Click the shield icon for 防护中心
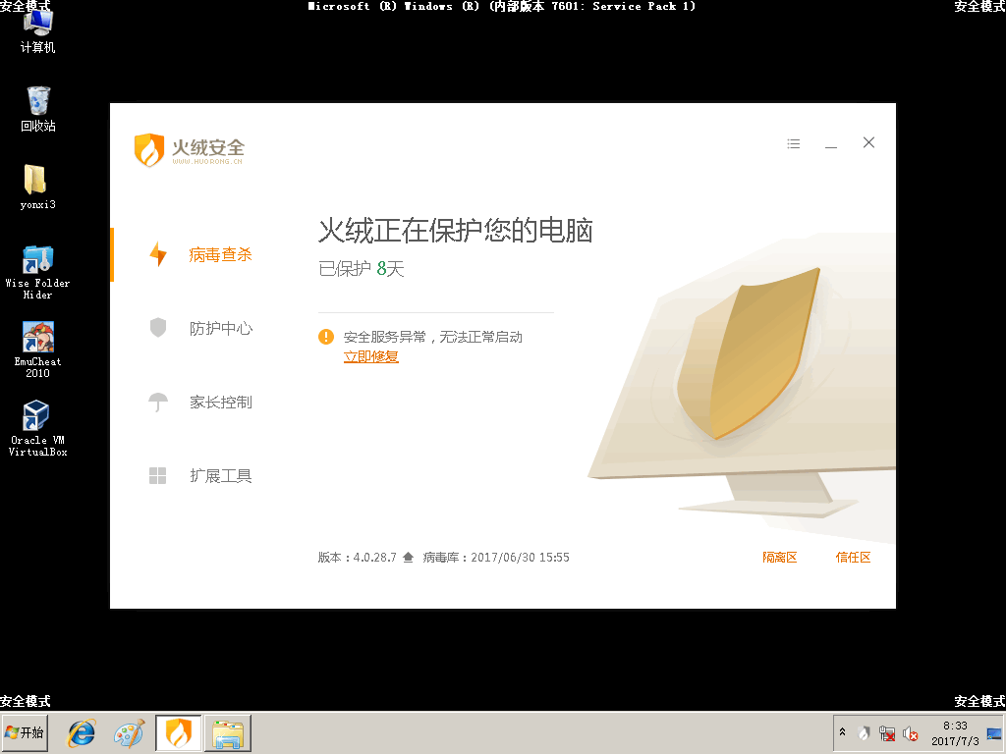The image size is (1006, 754). (x=157, y=328)
